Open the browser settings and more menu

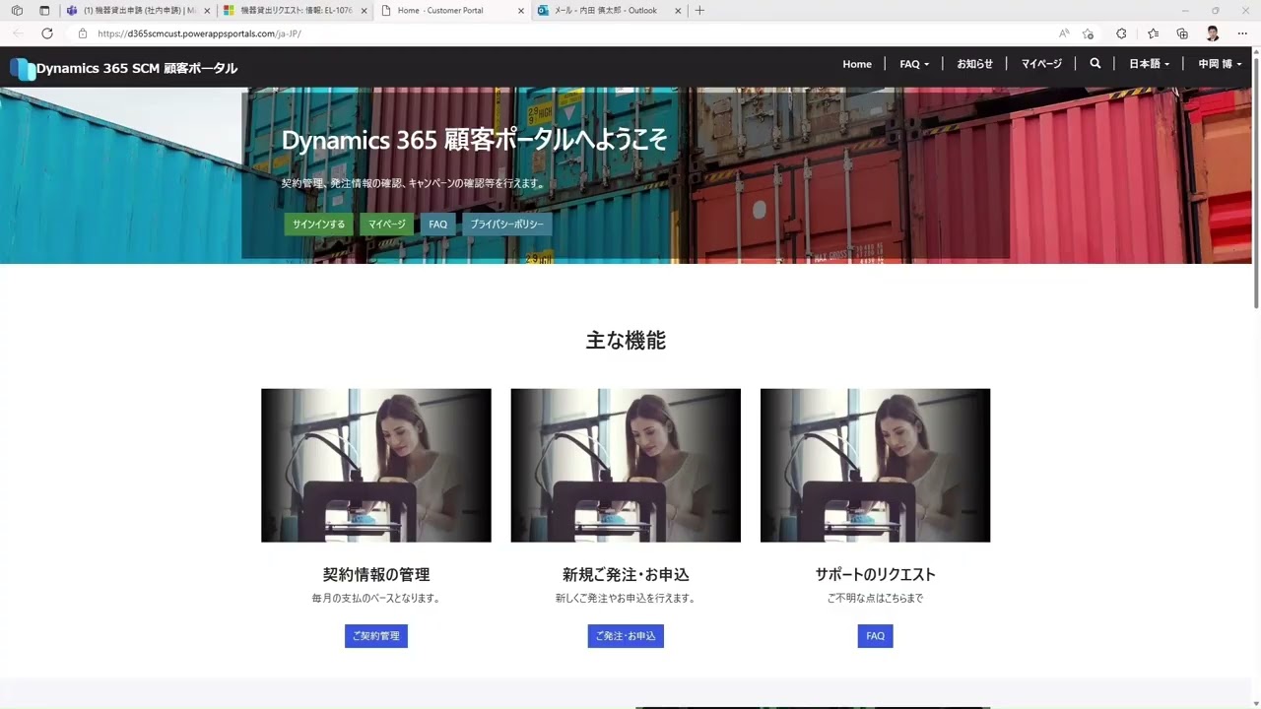[1242, 33]
